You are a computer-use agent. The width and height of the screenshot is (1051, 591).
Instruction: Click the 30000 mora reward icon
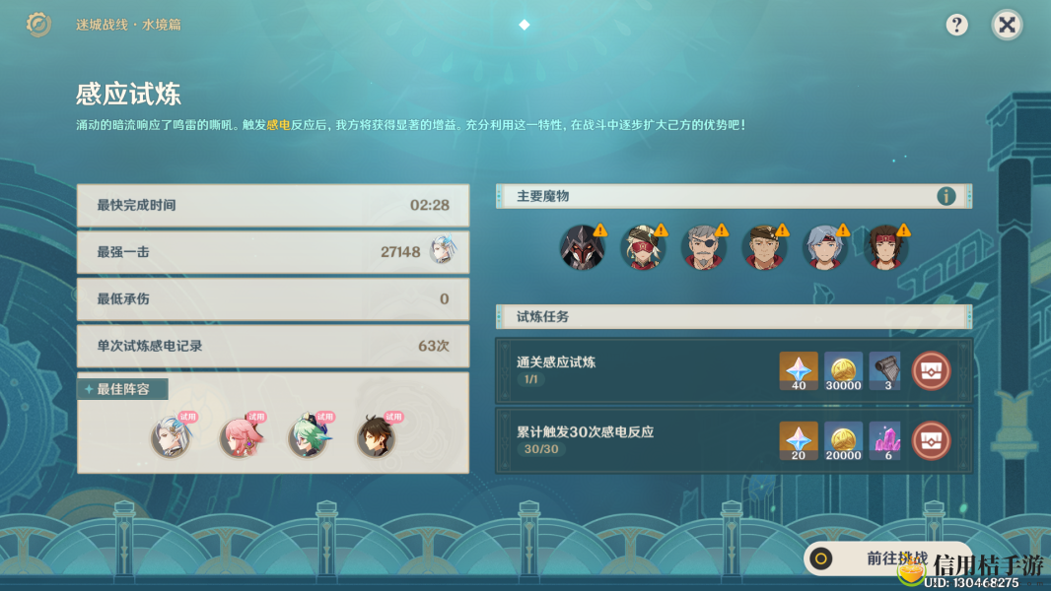(x=843, y=370)
